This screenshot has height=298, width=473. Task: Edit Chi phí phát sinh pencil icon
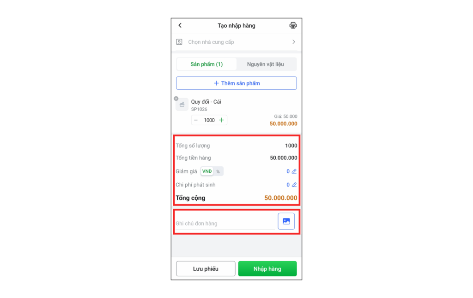[x=294, y=185]
